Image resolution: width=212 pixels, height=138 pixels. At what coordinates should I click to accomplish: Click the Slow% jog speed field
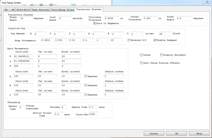pyautogui.click(x=165, y=34)
